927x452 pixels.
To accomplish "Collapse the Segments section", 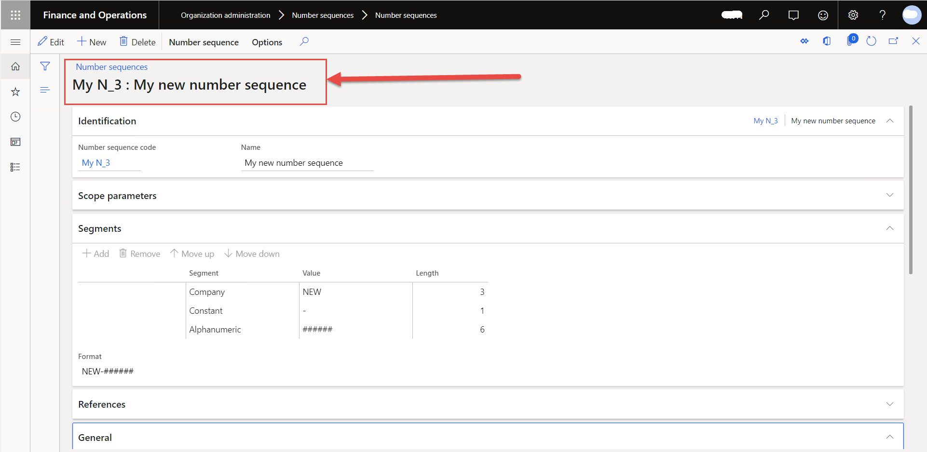I will [x=890, y=228].
